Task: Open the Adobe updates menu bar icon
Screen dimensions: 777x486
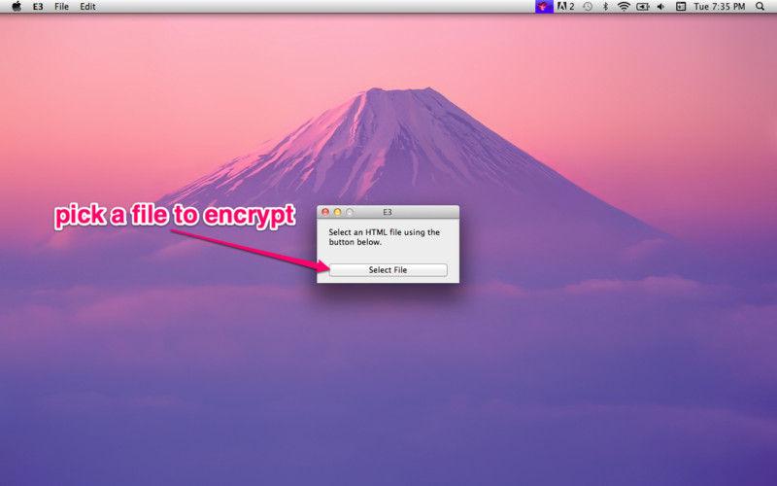Action: [566, 7]
